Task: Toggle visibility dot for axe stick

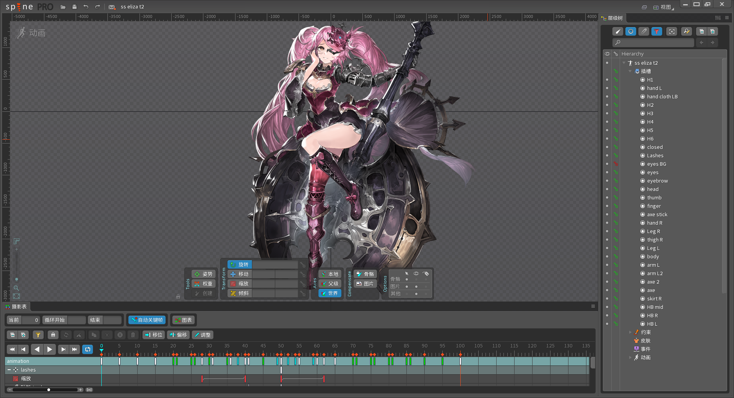Action: pos(607,214)
